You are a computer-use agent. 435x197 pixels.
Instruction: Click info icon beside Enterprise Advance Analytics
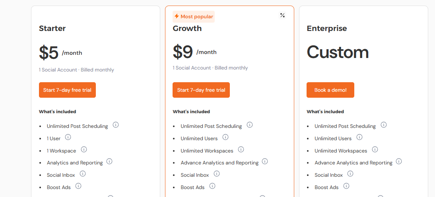tap(399, 161)
